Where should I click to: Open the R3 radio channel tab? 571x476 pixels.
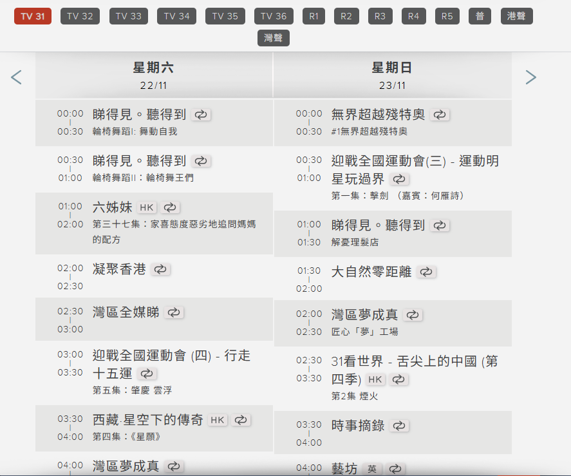tap(380, 16)
